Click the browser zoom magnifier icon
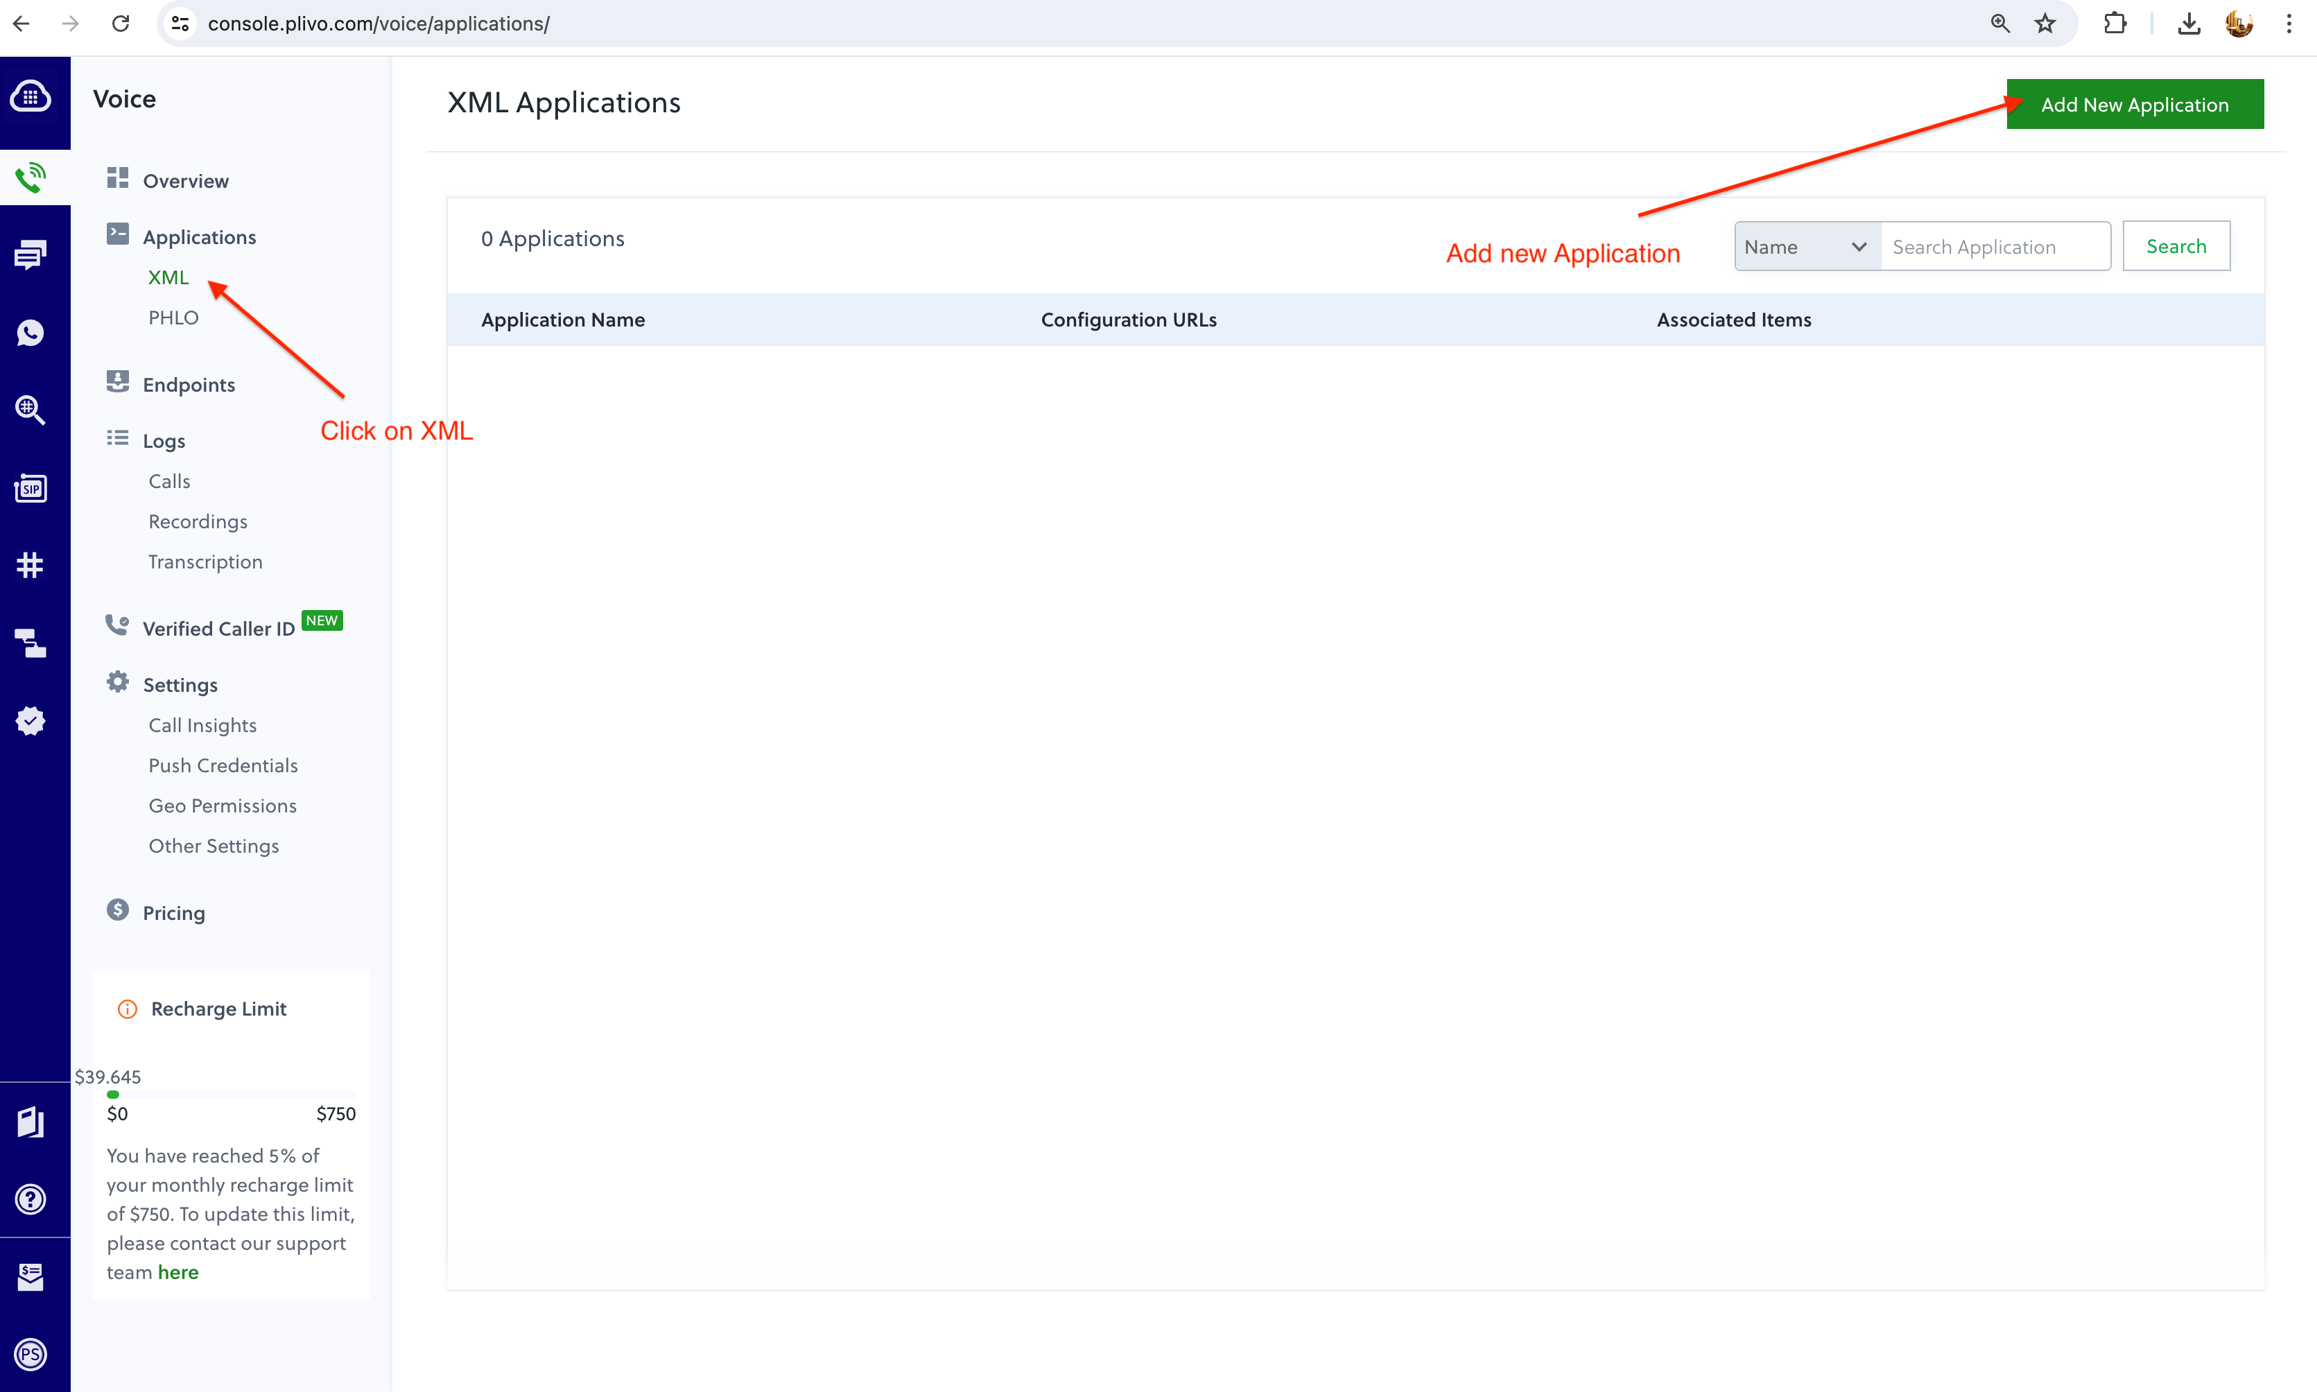Image resolution: width=2317 pixels, height=1392 pixels. click(2000, 24)
